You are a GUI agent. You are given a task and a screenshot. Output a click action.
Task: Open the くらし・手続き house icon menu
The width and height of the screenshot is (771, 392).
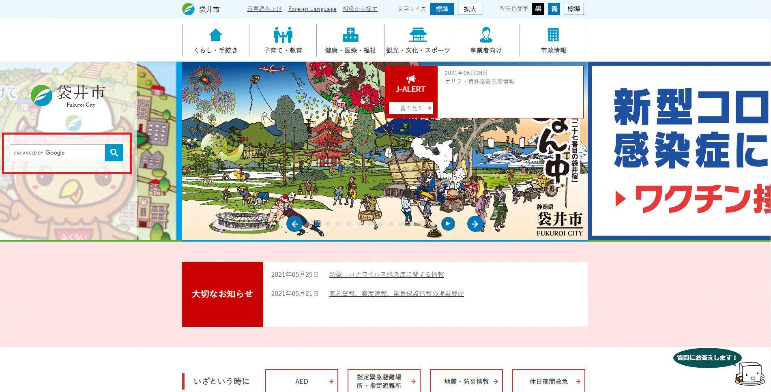(215, 41)
